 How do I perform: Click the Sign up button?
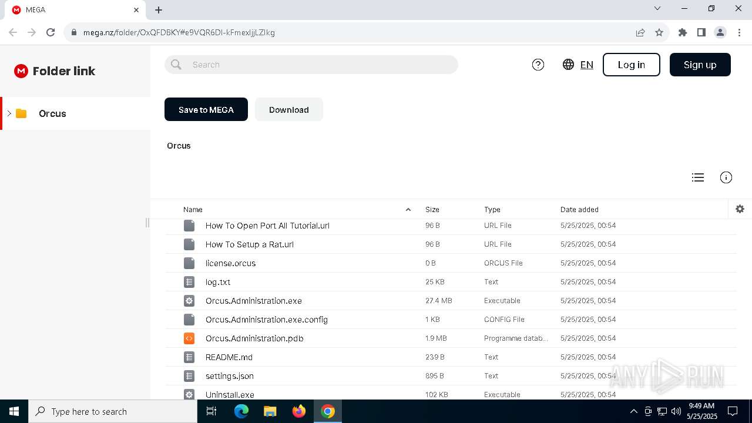[700, 65]
